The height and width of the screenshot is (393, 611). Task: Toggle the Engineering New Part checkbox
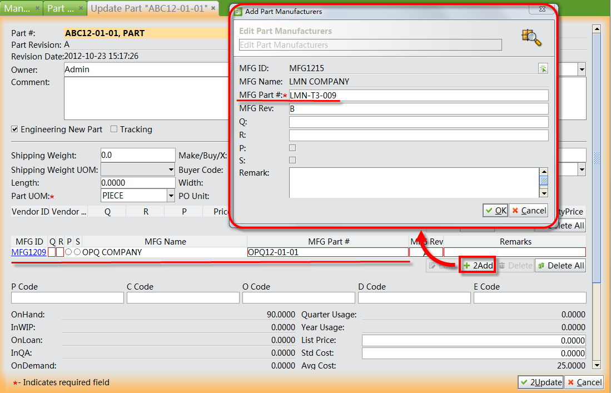14,130
